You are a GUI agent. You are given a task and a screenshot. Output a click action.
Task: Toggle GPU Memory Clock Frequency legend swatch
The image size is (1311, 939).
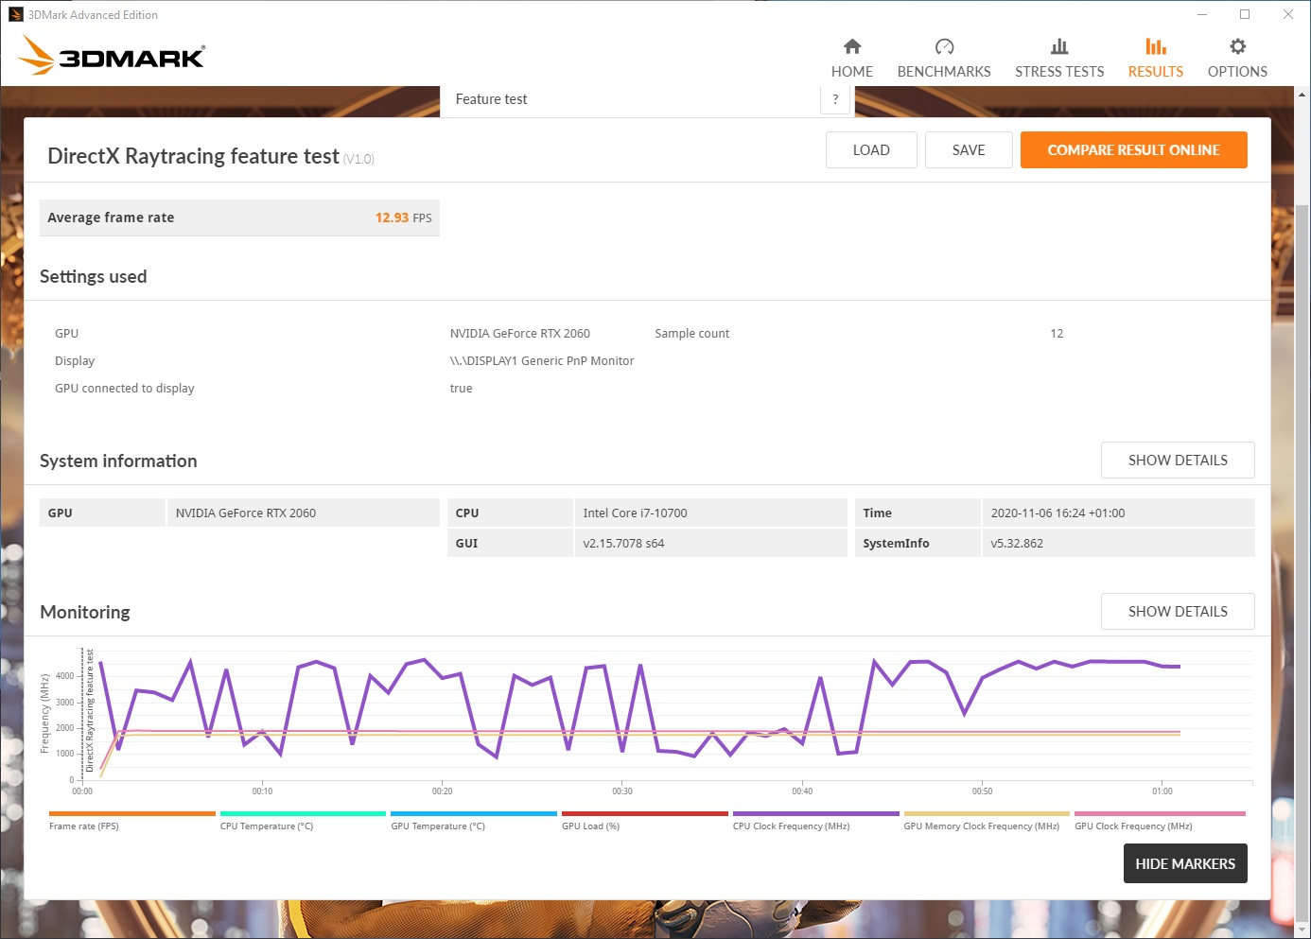987,813
